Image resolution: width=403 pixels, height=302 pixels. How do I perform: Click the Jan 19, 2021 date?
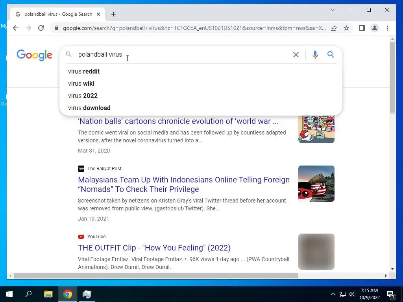[x=94, y=219]
